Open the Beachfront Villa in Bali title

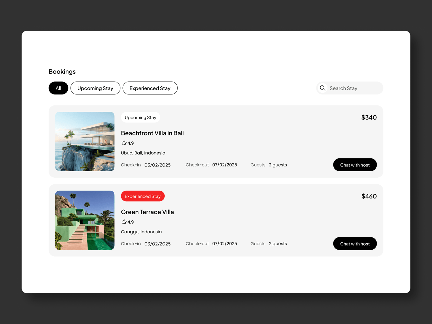click(x=152, y=133)
